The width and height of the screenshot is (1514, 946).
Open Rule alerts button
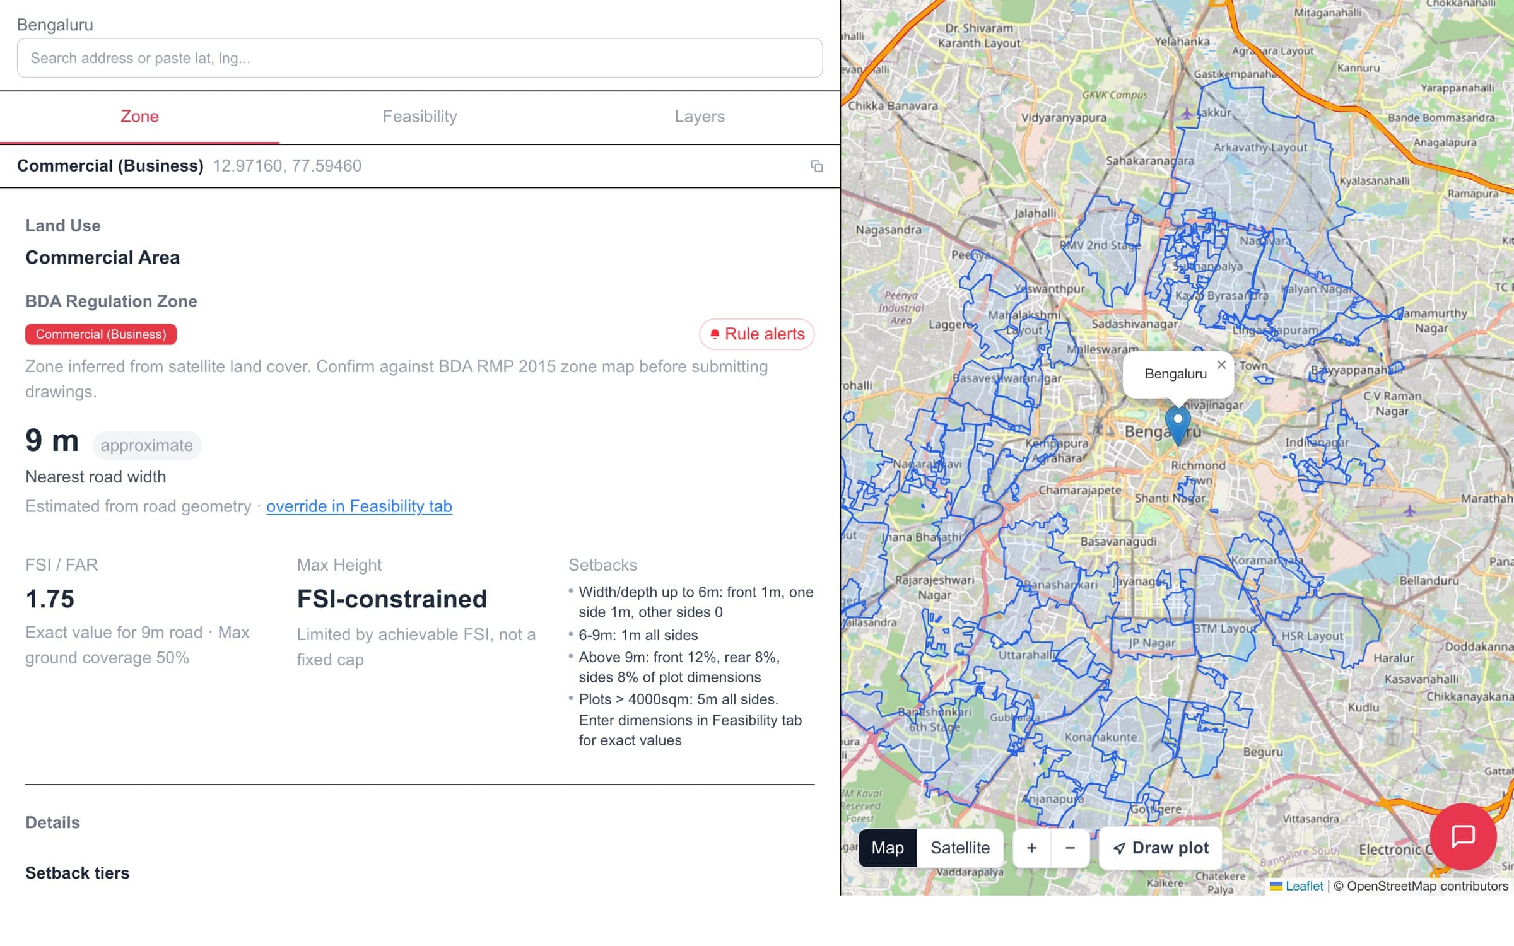click(x=756, y=334)
